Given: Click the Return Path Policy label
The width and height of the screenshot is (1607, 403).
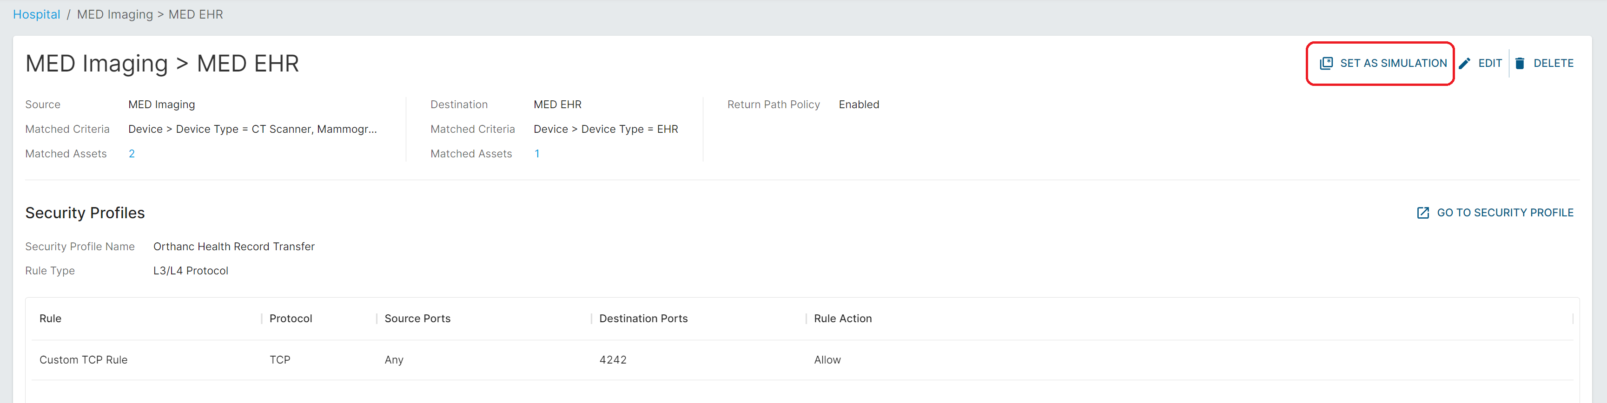Looking at the screenshot, I should click(773, 104).
